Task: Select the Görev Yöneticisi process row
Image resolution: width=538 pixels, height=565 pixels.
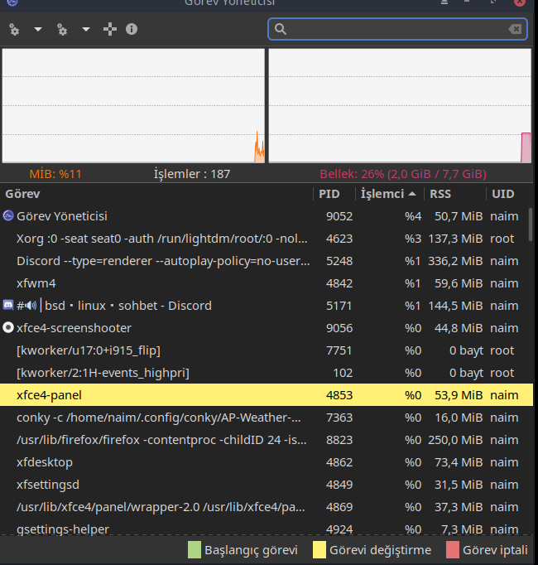Action: (166, 216)
